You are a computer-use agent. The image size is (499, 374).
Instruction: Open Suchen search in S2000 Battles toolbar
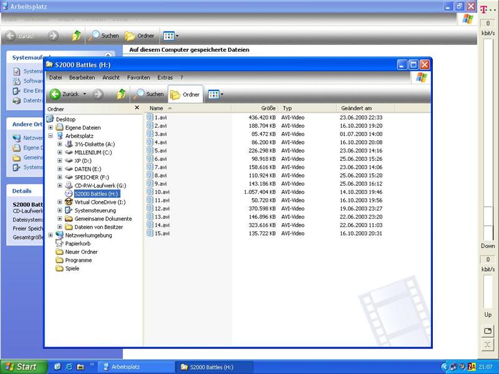coord(150,94)
